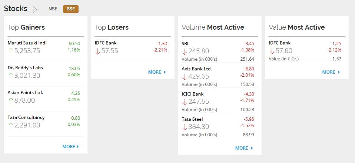
Task: Expand Top Losers list via MORE
Action: pos(157,72)
